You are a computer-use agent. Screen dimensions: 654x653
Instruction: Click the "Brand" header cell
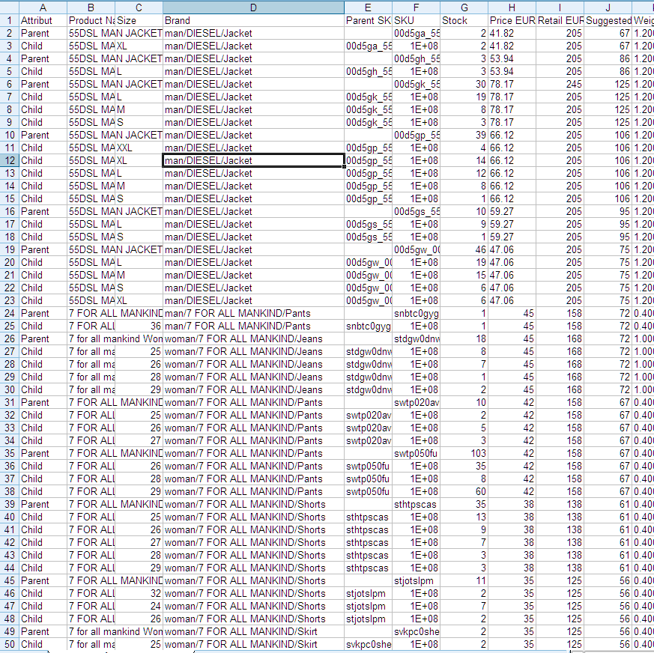click(x=254, y=20)
